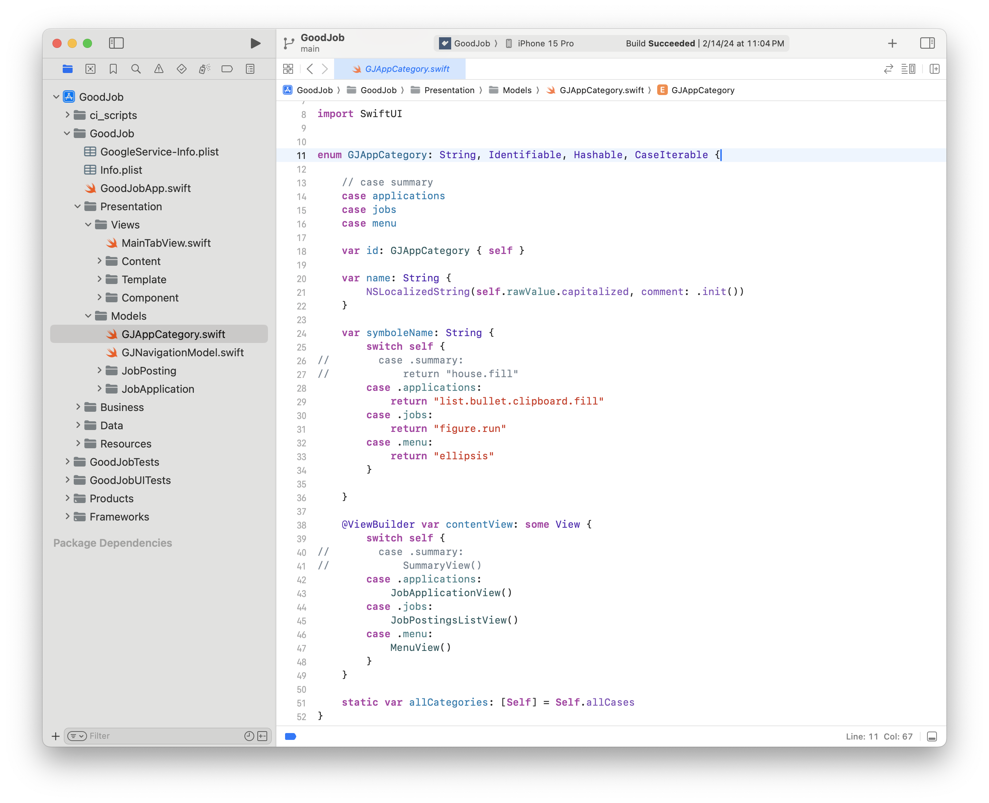Collapse the Models folder
989x803 pixels.
click(88, 316)
